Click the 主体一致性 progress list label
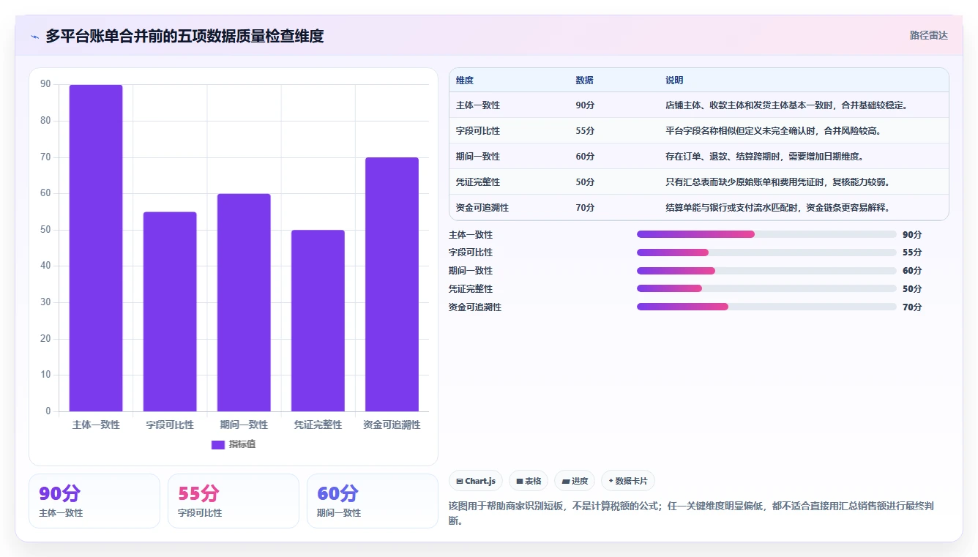This screenshot has height=557, width=978. click(471, 235)
